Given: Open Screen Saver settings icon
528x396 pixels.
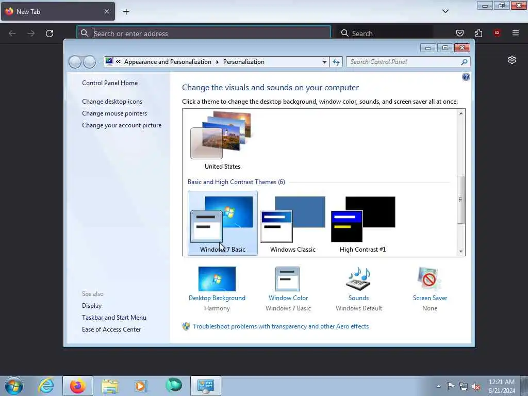Looking at the screenshot, I should click(x=430, y=279).
